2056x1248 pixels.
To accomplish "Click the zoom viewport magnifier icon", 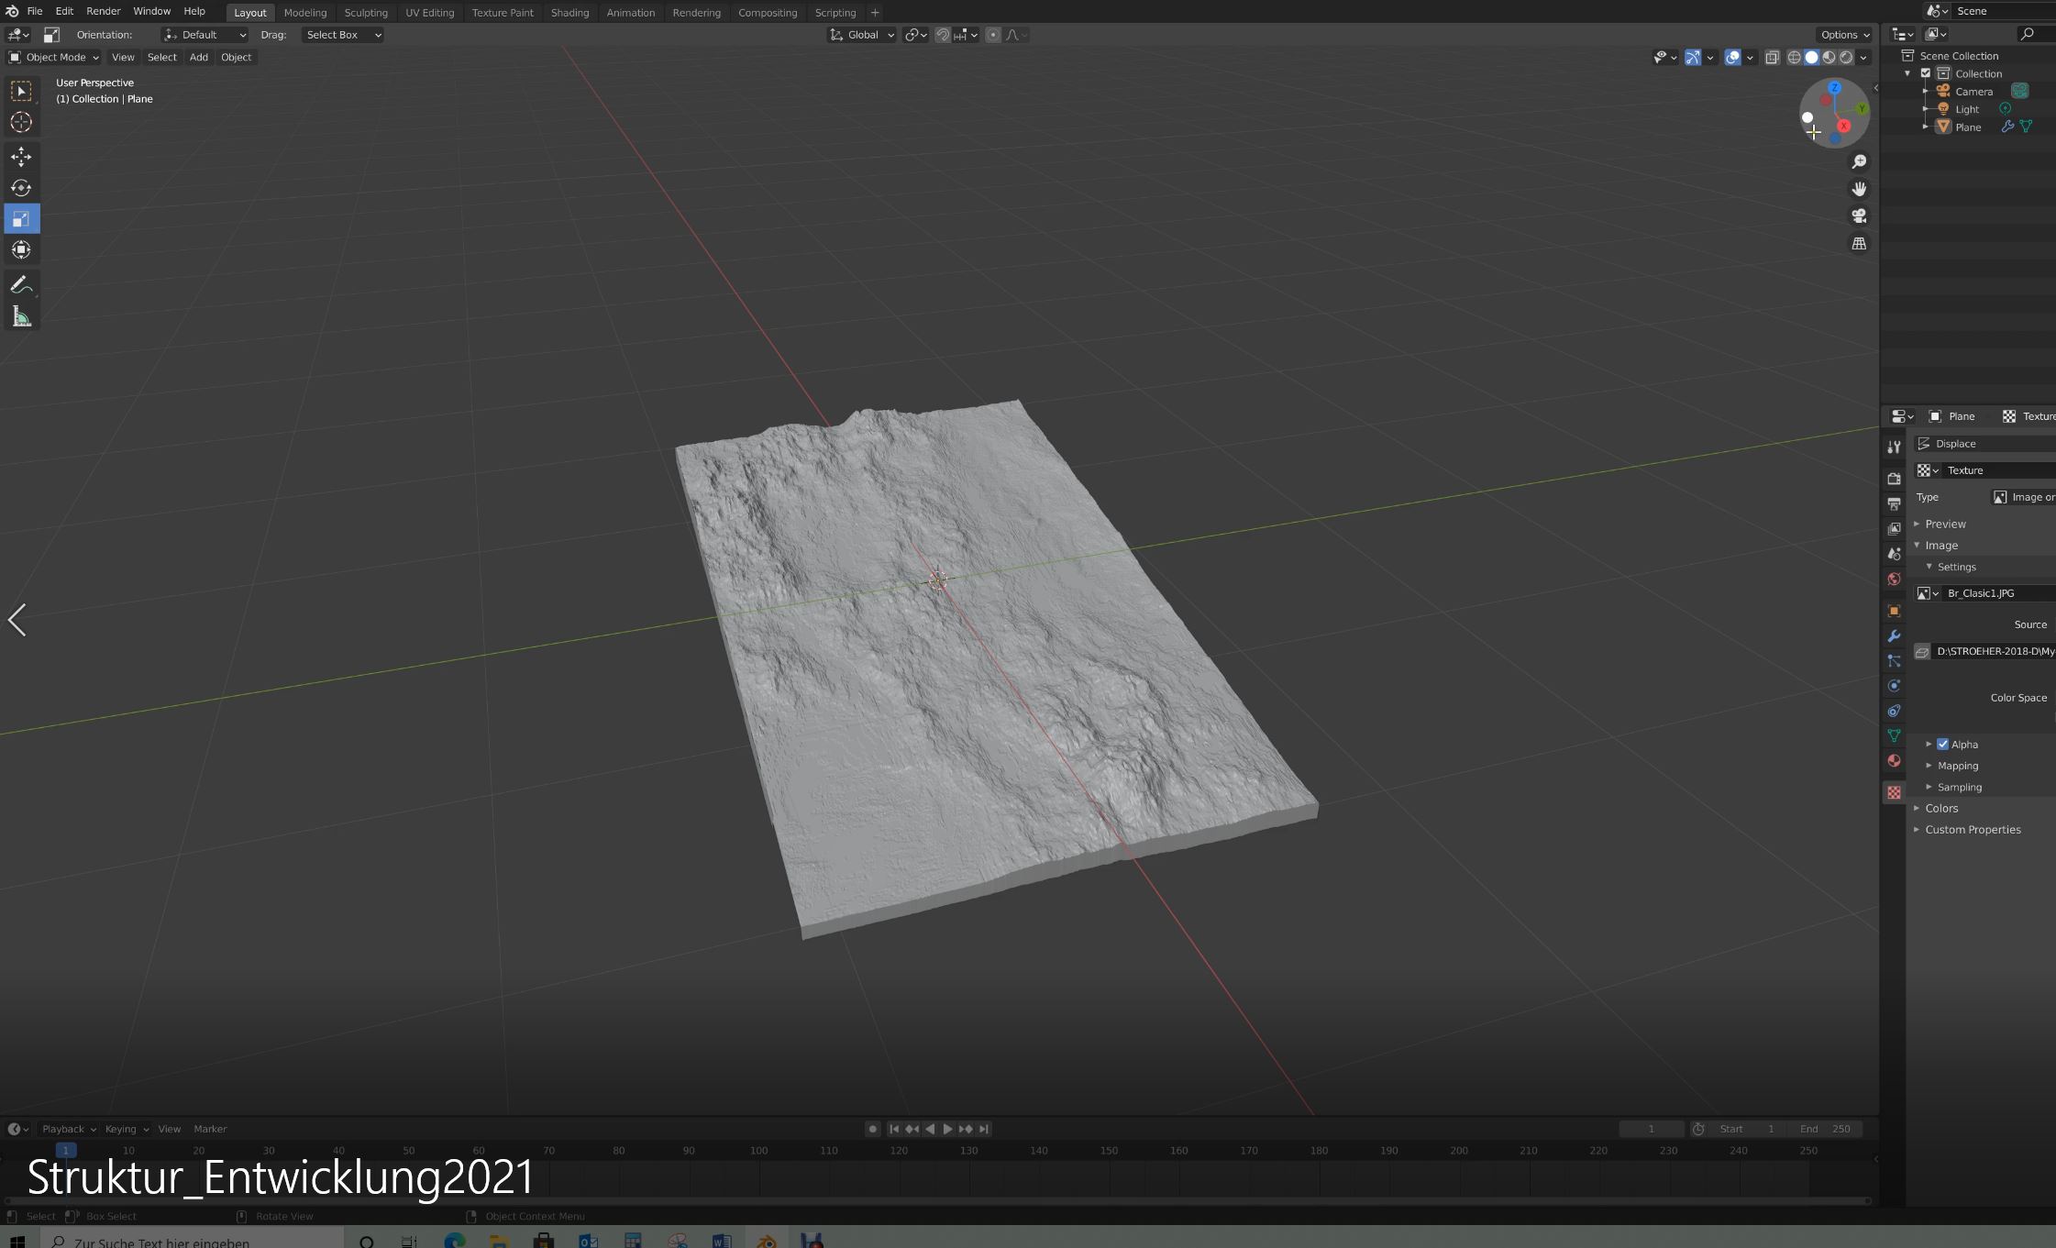I will point(1859,161).
